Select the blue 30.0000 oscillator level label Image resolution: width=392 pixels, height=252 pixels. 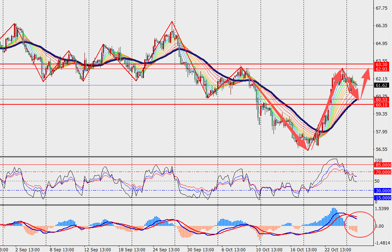[383, 191]
